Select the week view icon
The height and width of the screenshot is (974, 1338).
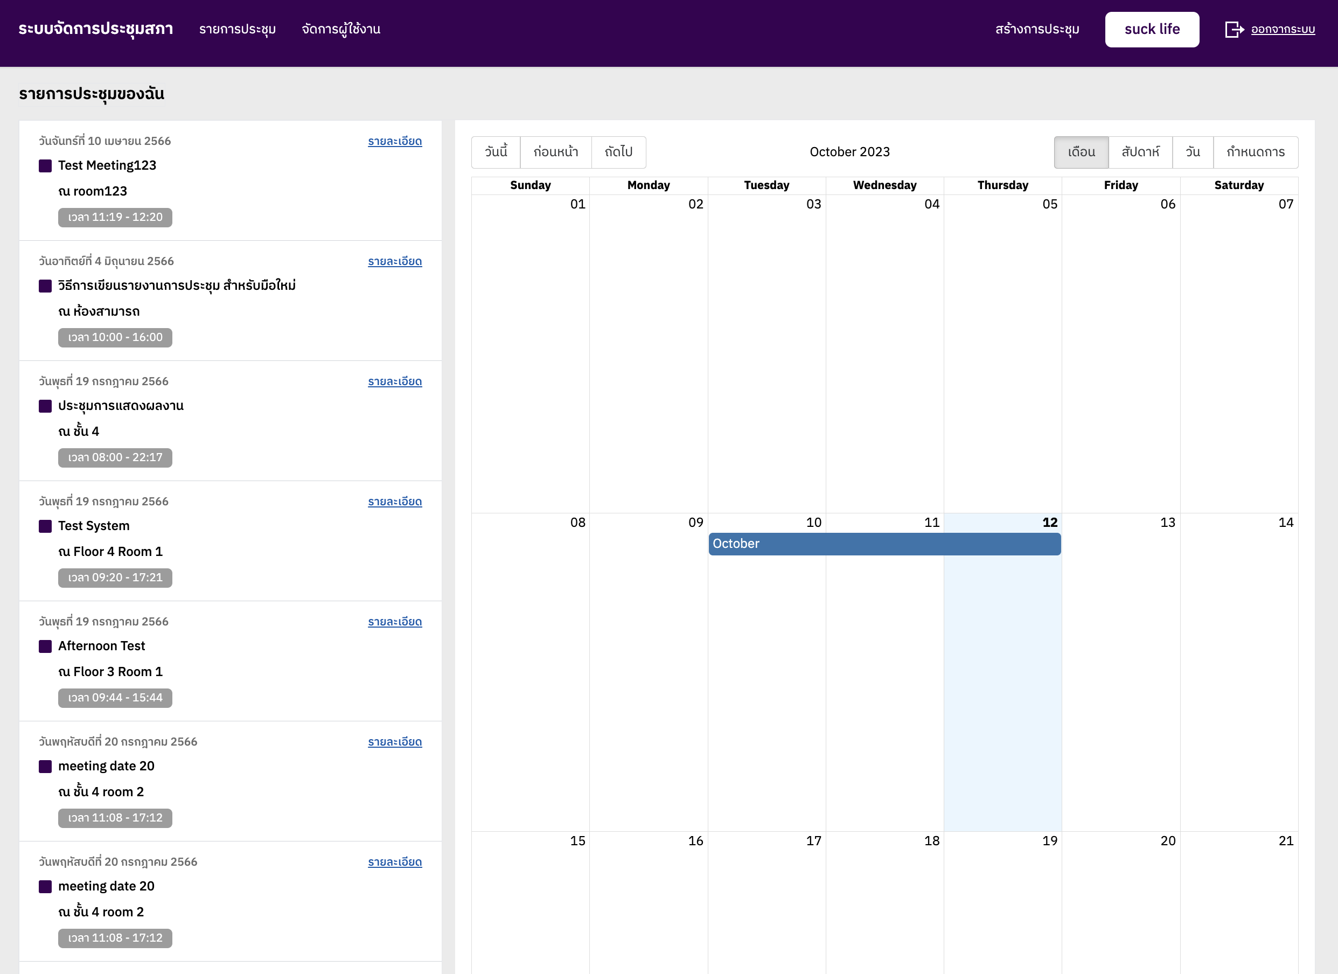[x=1142, y=152]
